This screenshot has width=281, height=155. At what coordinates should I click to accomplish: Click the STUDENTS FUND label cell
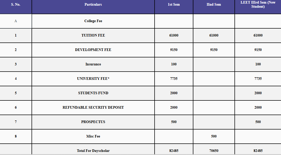[x=93, y=93]
